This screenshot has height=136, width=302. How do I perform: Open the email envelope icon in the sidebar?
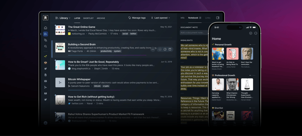pyautogui.click(x=45, y=81)
